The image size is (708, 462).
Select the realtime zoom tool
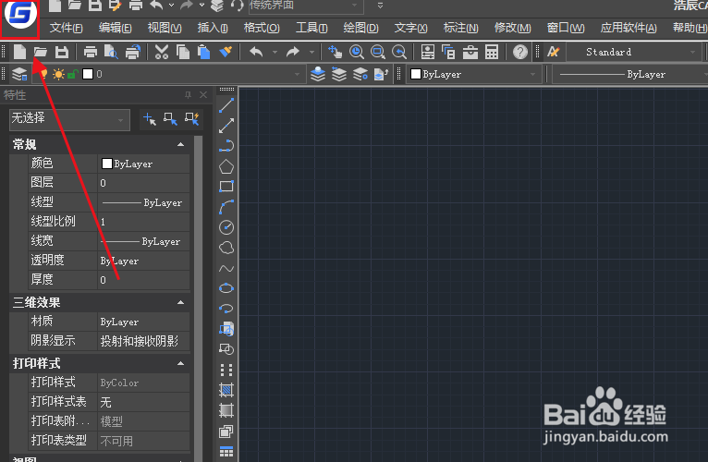[x=357, y=52]
